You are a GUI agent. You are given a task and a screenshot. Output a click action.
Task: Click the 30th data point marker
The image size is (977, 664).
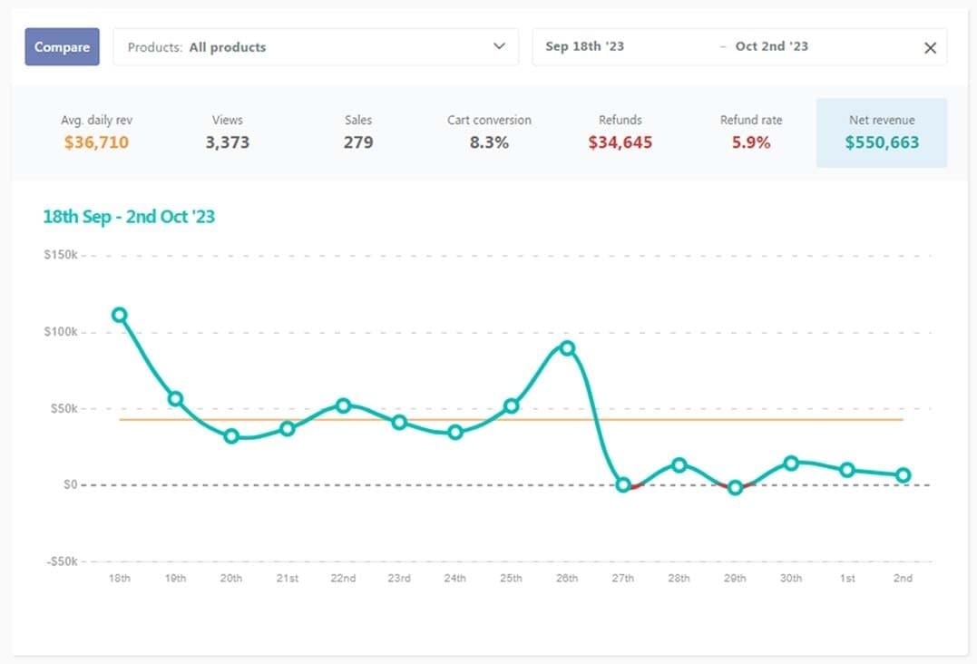(791, 464)
